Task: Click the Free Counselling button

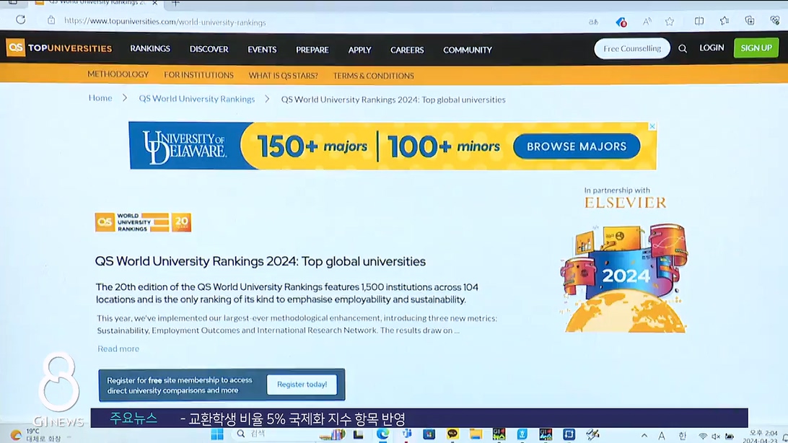Action: click(x=632, y=49)
